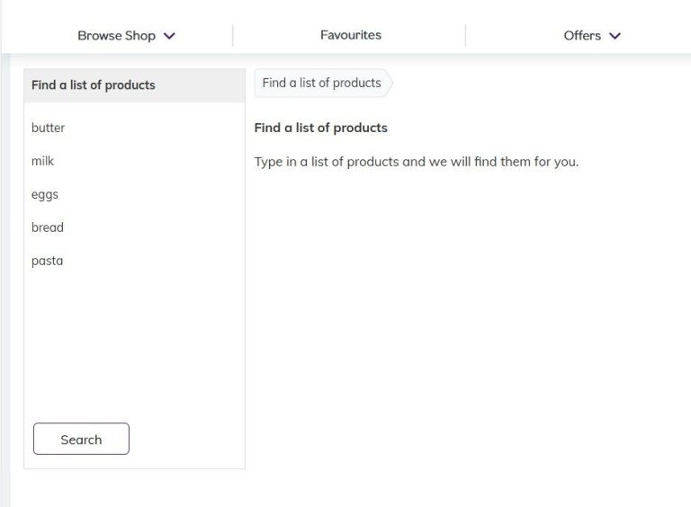The image size is (691, 507).
Task: Place cursor on the 'pasta' list entry
Action: [x=48, y=261]
